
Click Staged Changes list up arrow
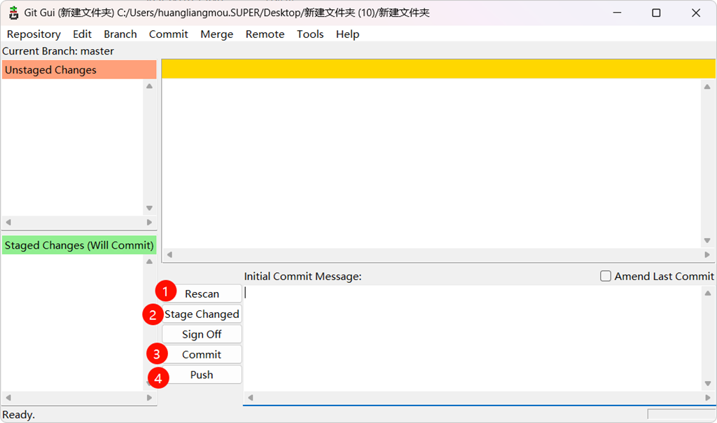point(149,262)
